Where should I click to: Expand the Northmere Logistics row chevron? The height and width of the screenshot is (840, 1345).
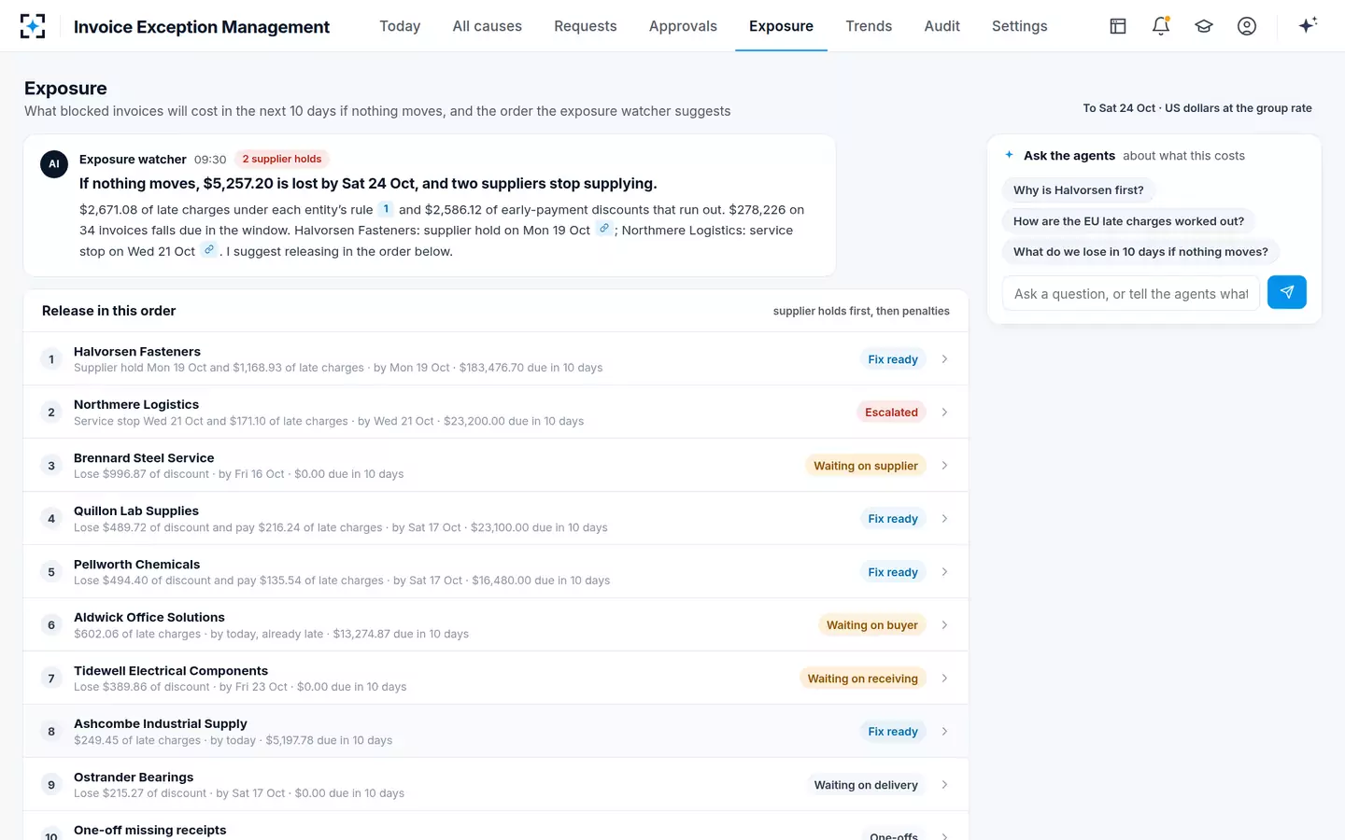click(x=944, y=413)
